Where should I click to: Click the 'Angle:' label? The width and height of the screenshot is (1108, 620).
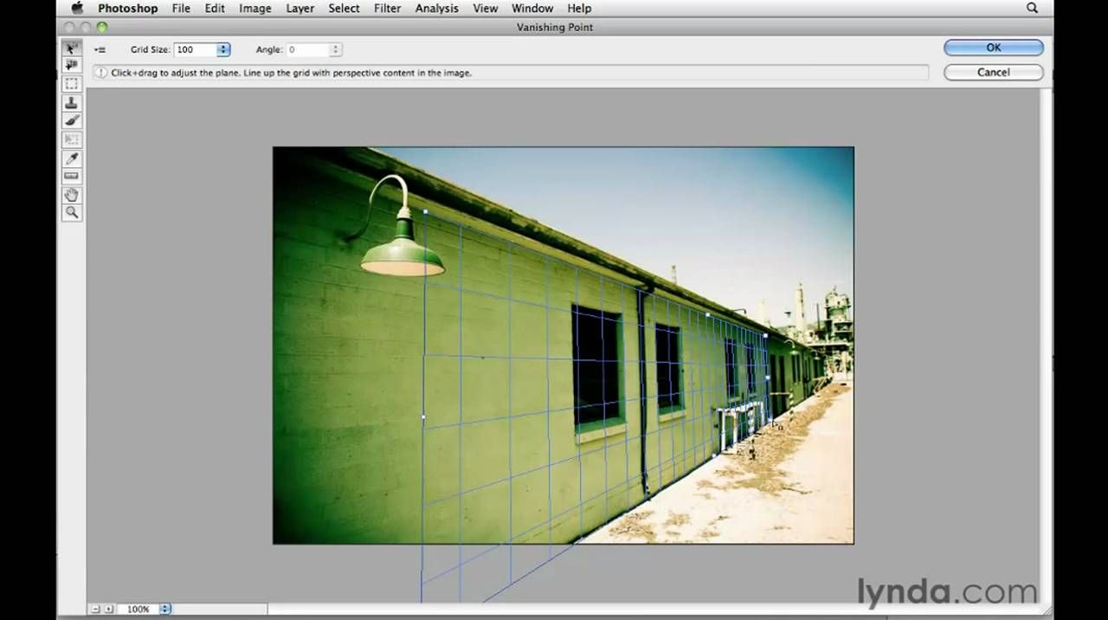(x=269, y=50)
